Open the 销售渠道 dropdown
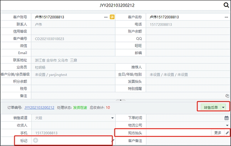231x146 pixels. pyautogui.click(x=112, y=118)
